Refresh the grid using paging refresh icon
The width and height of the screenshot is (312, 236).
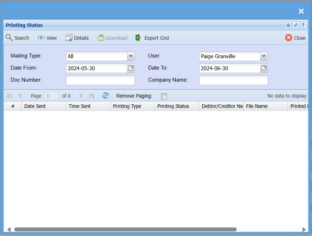105,95
